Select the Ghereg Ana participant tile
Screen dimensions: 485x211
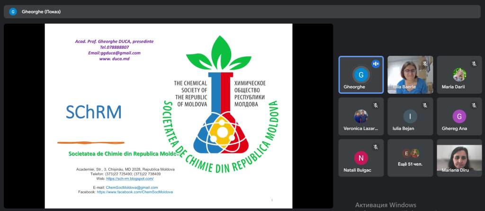pyautogui.click(x=459, y=116)
